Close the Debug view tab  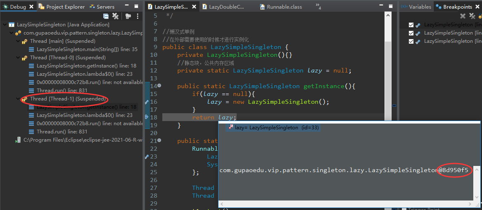tap(31, 7)
